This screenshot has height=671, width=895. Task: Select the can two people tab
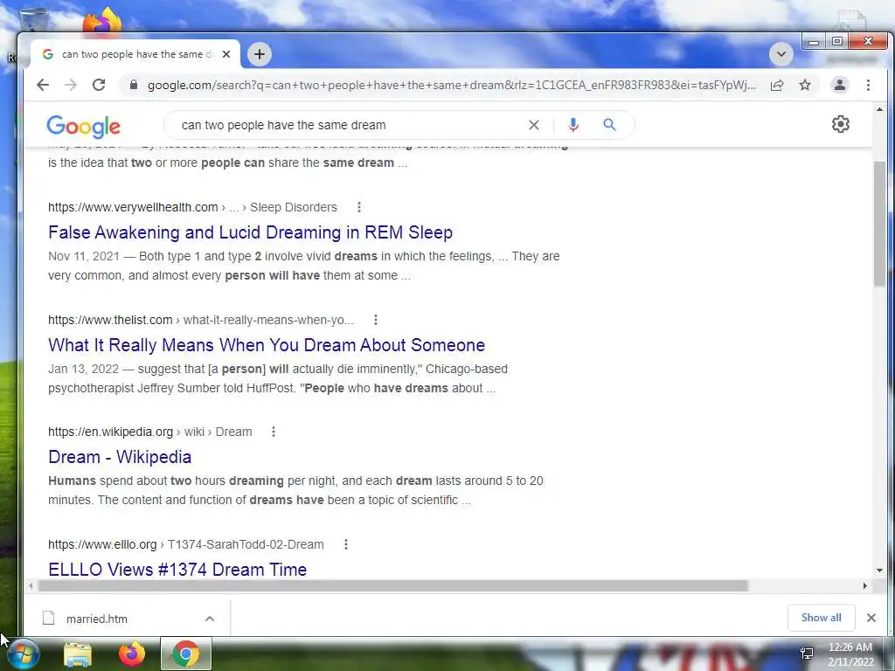[135, 54]
